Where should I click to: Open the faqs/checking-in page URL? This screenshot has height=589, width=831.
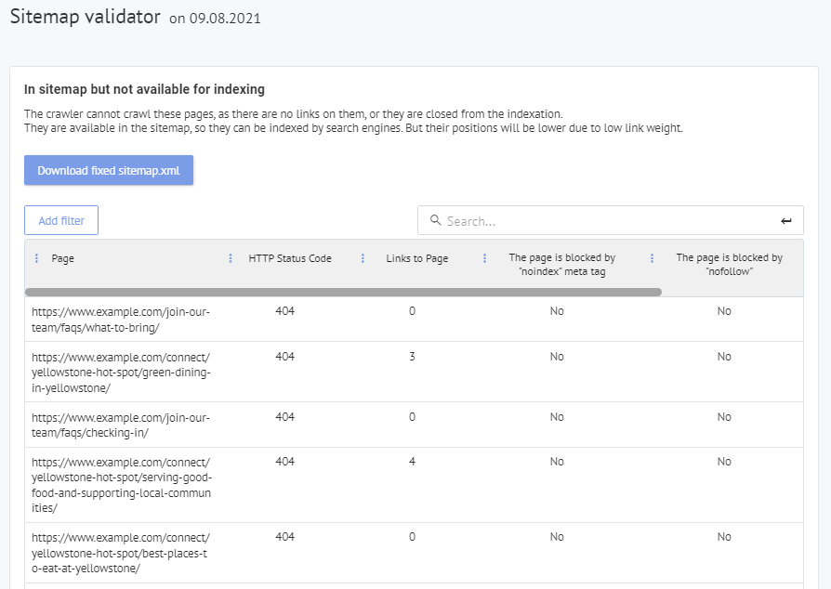click(121, 425)
